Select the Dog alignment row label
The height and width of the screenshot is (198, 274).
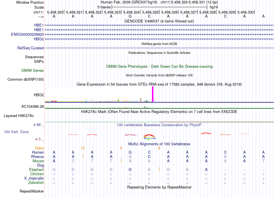click(x=41, y=165)
